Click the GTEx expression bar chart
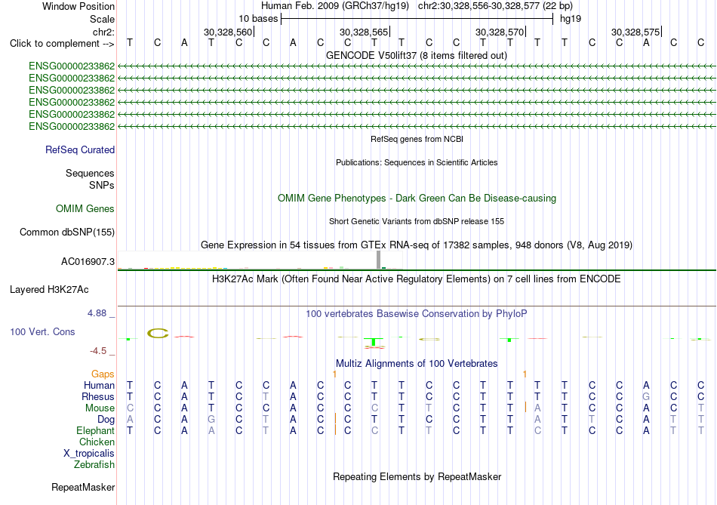 (260, 260)
